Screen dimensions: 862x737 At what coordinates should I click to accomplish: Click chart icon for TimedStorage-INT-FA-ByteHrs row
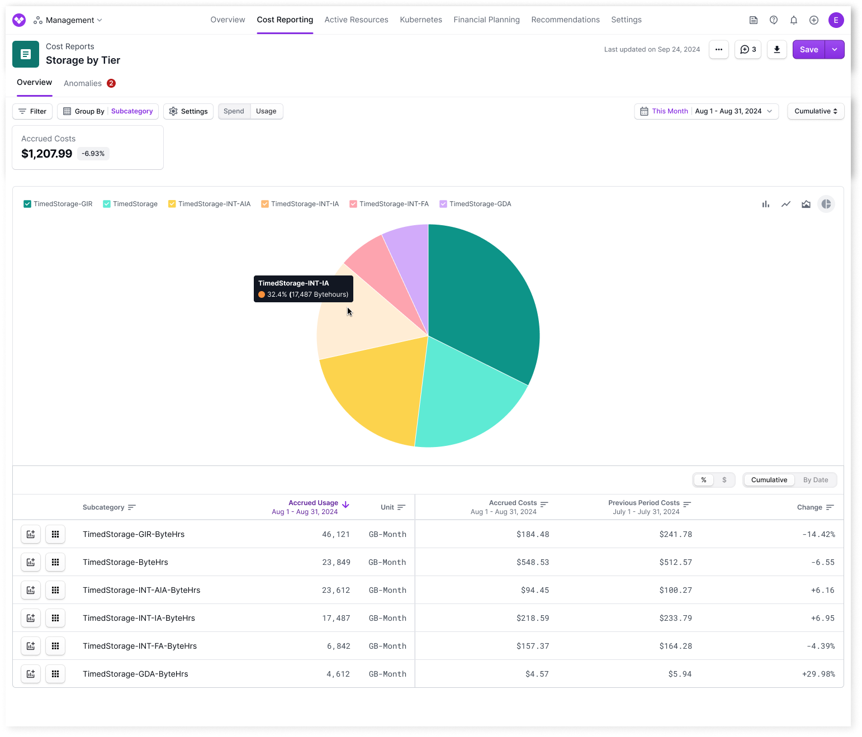tap(31, 646)
